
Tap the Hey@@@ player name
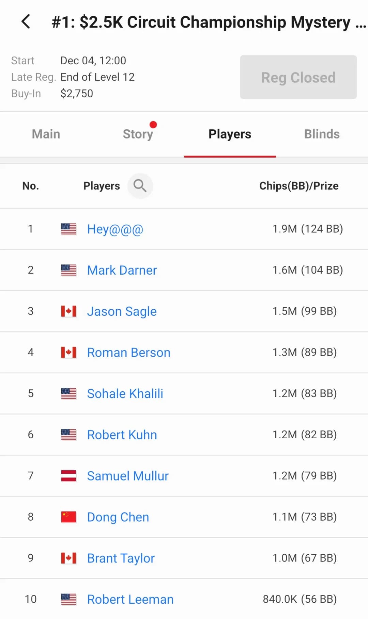115,229
